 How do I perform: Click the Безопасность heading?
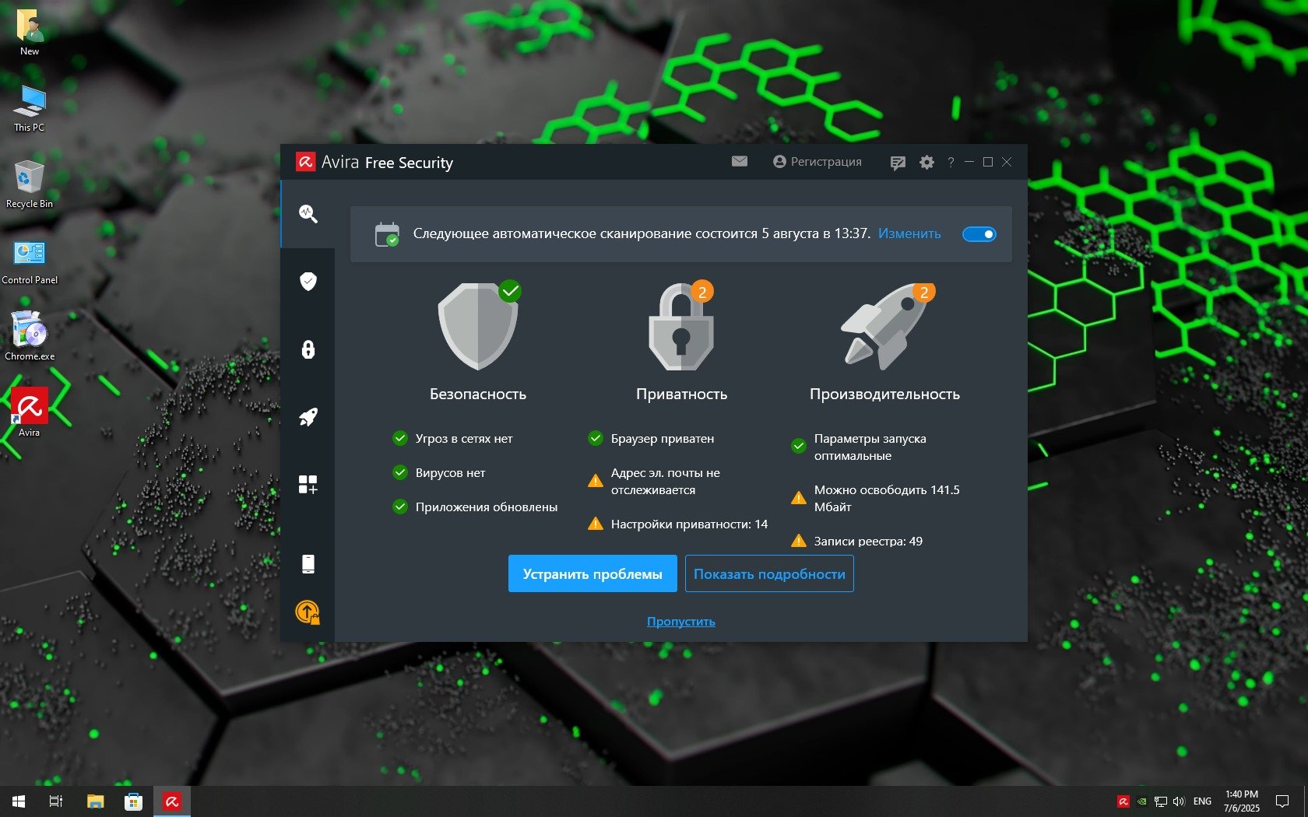(478, 394)
